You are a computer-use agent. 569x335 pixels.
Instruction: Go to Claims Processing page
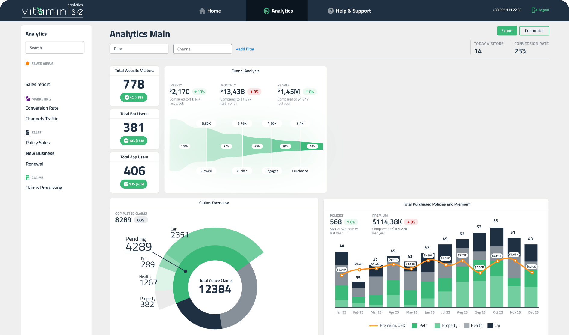(44, 188)
